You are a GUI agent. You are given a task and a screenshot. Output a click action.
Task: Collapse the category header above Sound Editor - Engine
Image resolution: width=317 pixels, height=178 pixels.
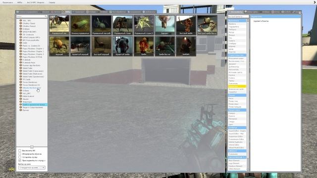[x=237, y=128]
